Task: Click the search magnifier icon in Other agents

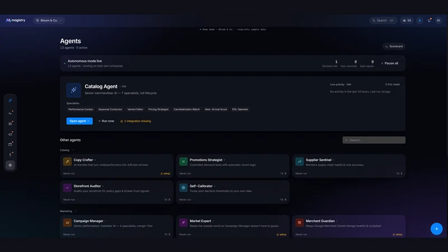Action: click(x=346, y=141)
